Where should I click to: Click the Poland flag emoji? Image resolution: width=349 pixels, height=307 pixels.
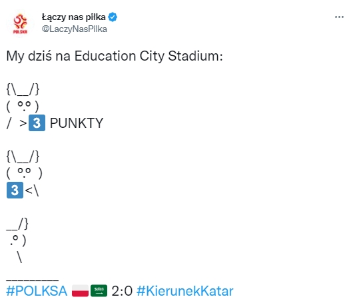coord(80,291)
